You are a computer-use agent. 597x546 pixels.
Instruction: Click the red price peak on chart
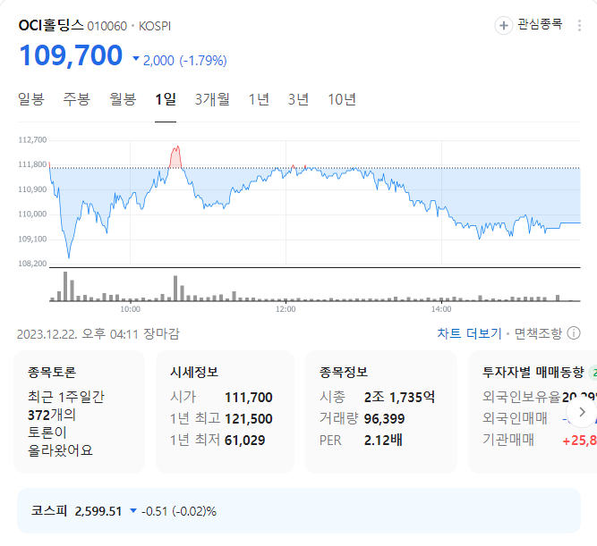coord(175,156)
